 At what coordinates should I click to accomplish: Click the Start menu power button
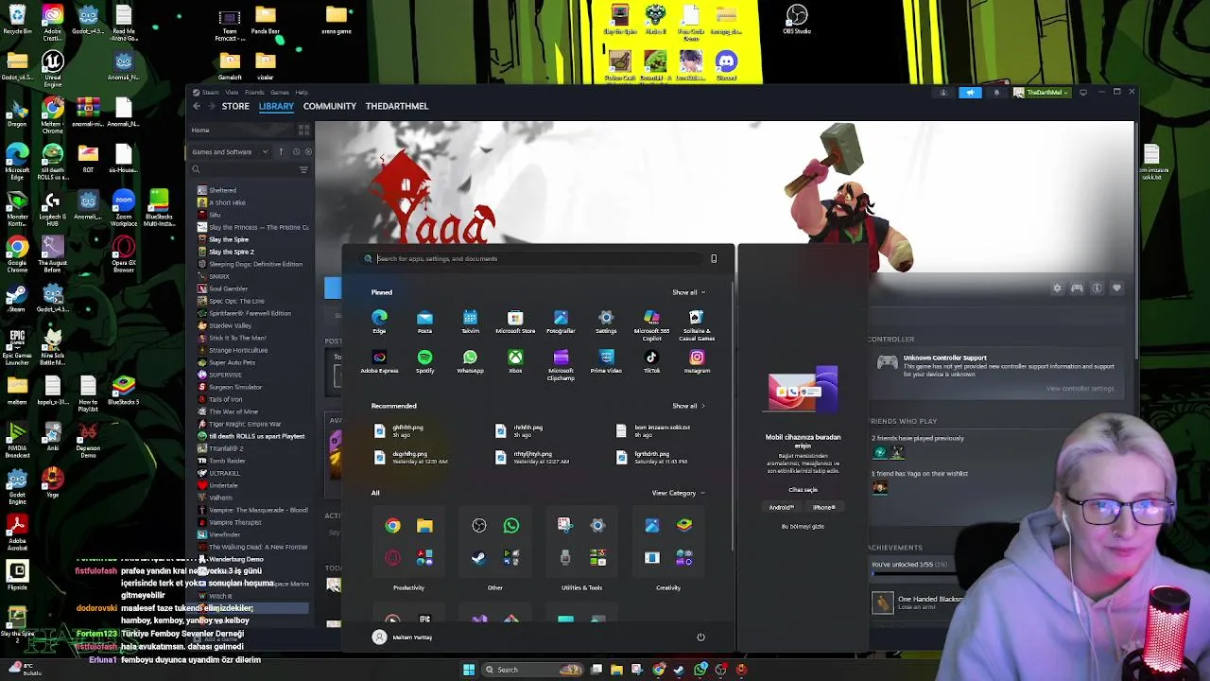pyautogui.click(x=700, y=637)
